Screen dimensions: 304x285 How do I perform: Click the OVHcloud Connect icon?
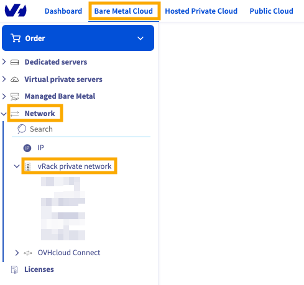coord(28,253)
